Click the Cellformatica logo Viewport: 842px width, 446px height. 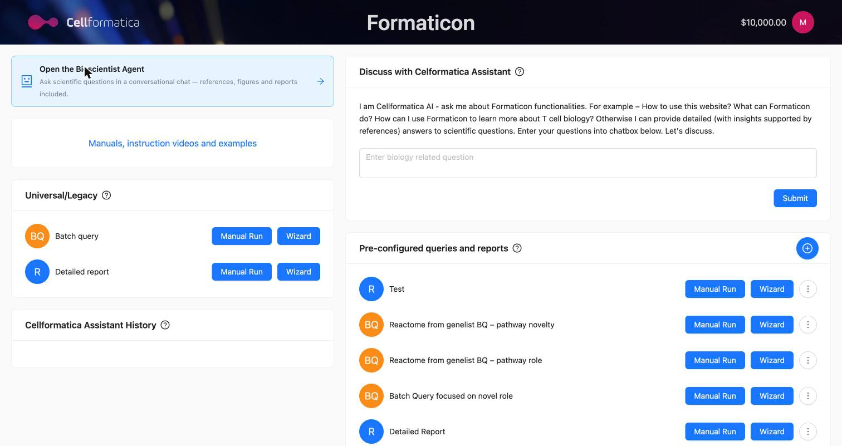84,22
